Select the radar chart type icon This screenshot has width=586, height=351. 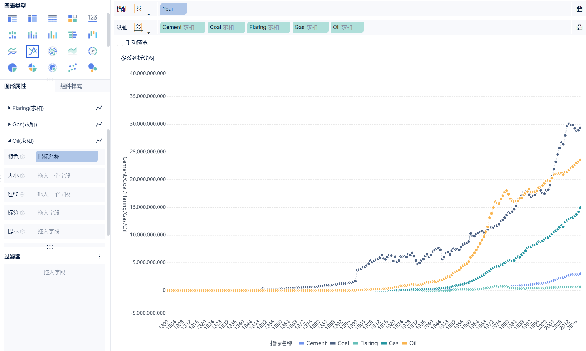tap(53, 51)
